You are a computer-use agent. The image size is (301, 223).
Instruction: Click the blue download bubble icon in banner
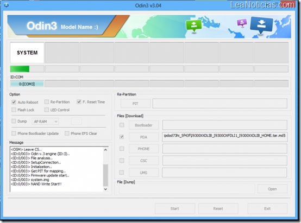click(x=261, y=25)
